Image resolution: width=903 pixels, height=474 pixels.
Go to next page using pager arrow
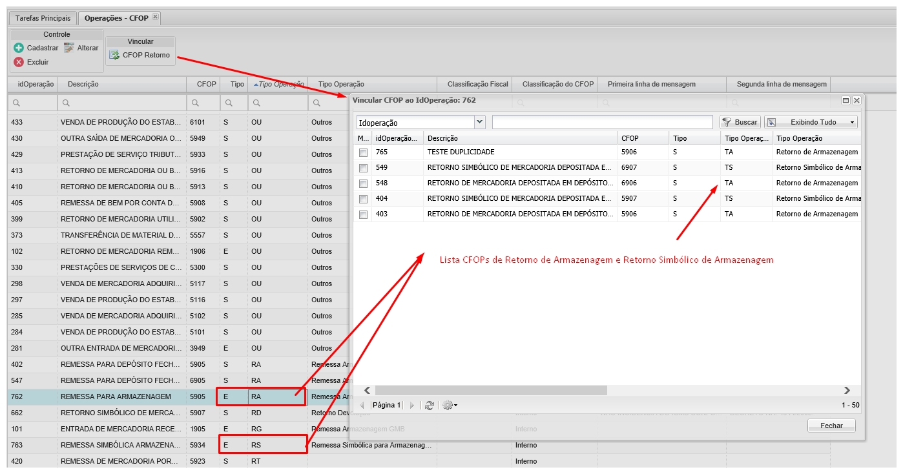pyautogui.click(x=411, y=405)
